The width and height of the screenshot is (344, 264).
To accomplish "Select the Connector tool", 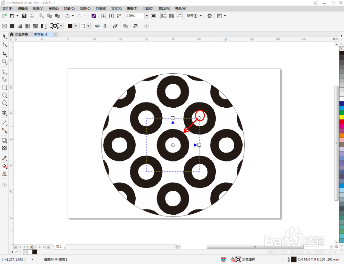I will [4, 130].
